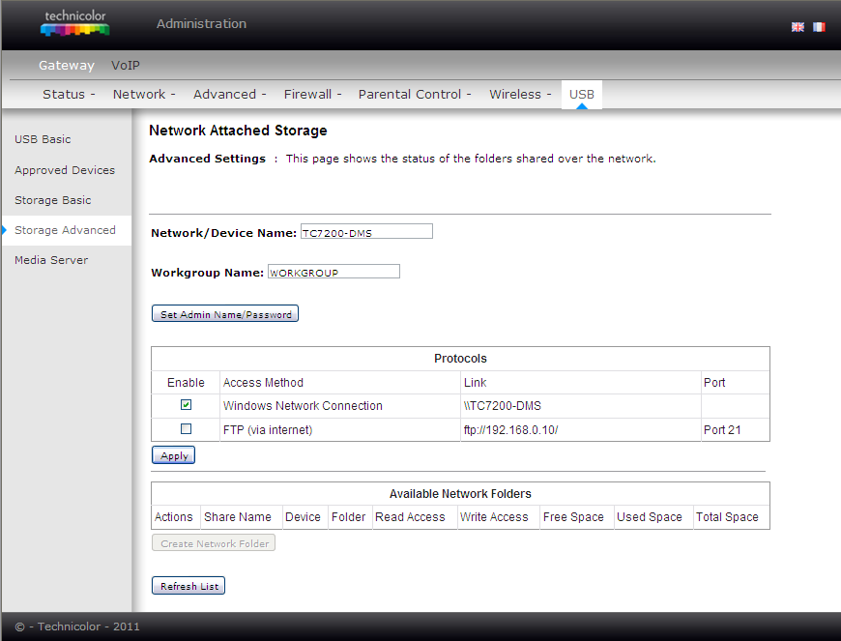This screenshot has width=841, height=641.
Task: Open the Network dropdown menu
Action: 144,95
